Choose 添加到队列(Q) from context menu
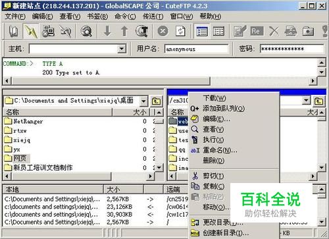The height and width of the screenshot is (239, 329). click(234, 109)
